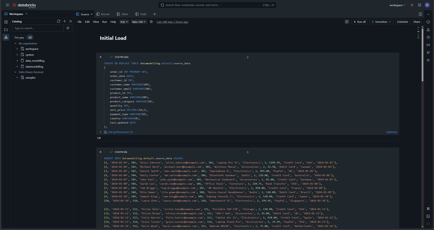Favorite the notebook with the star icon
The width and height of the screenshot is (434, 230).
point(151,22)
